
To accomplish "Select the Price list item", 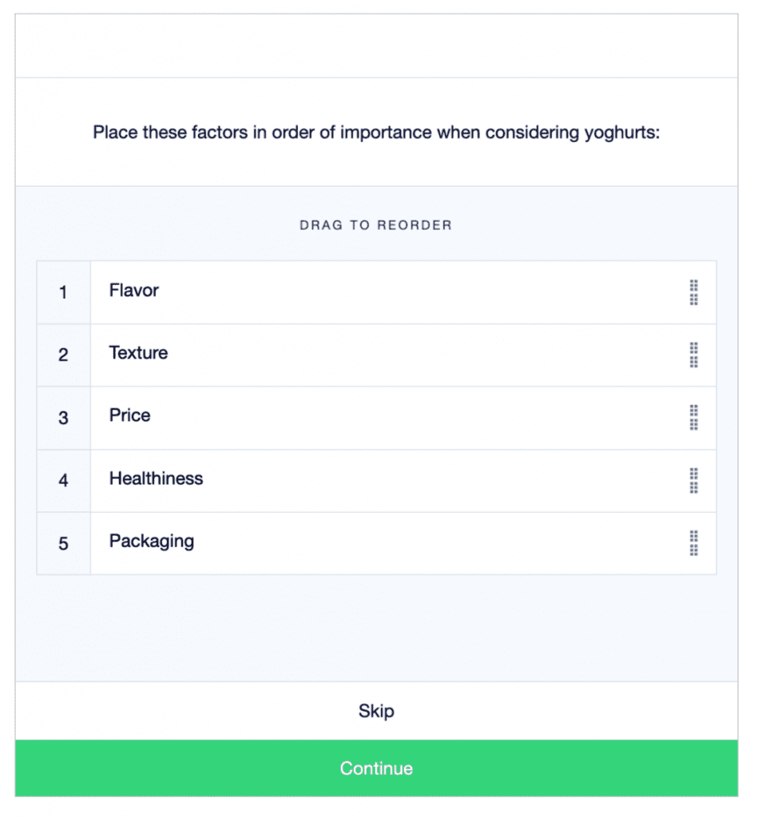I will coord(319,415).
